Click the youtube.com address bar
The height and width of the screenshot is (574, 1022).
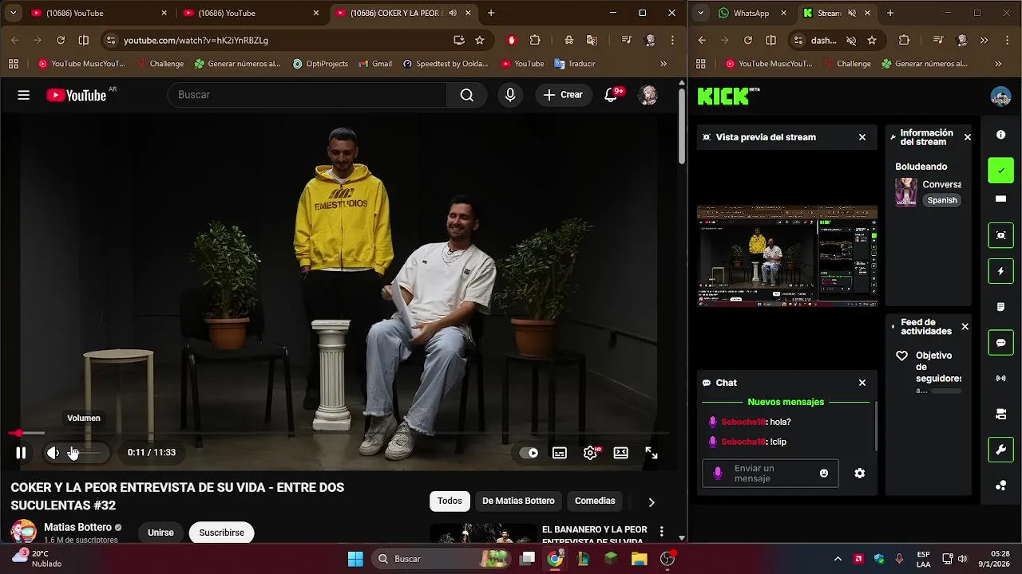coord(279,40)
